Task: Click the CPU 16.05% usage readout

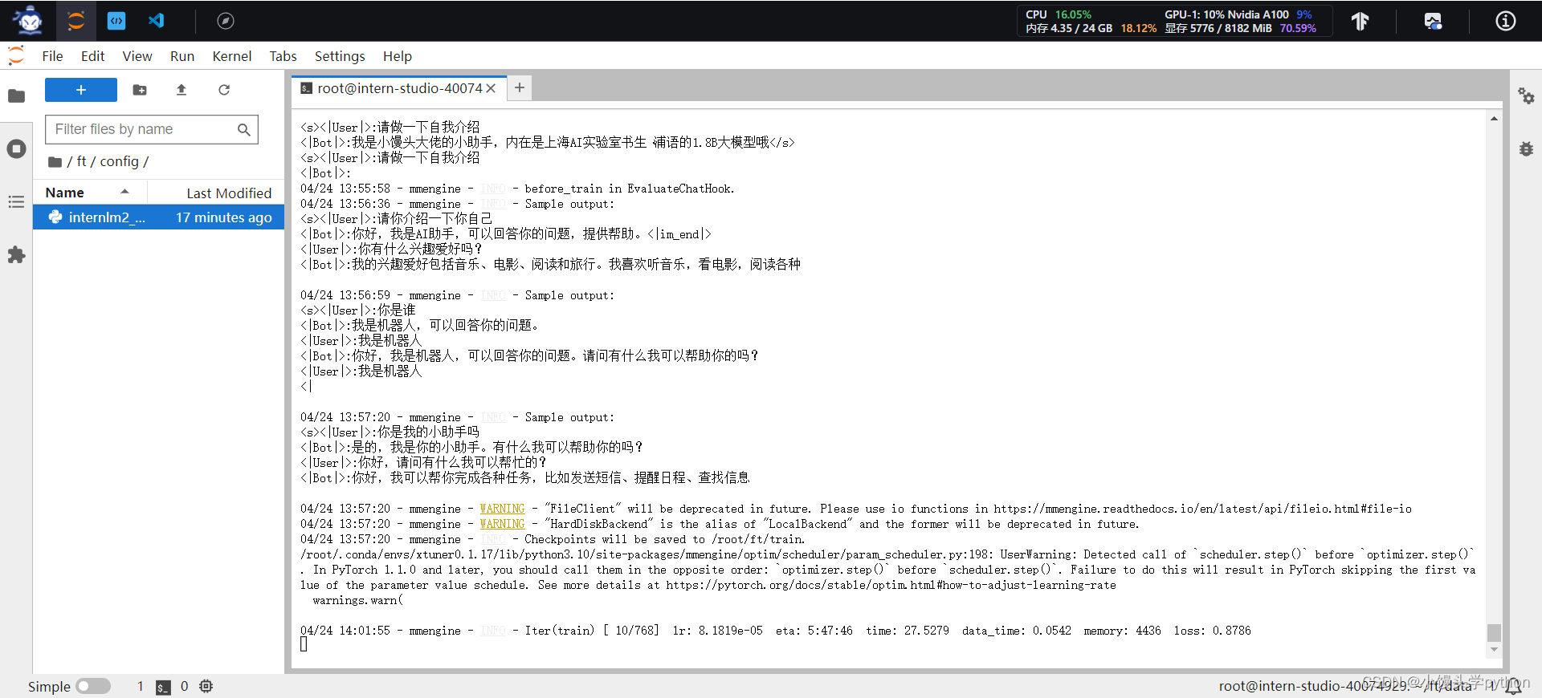Action: (1059, 14)
